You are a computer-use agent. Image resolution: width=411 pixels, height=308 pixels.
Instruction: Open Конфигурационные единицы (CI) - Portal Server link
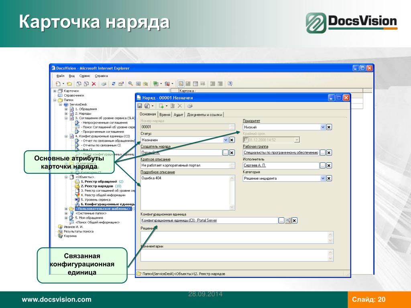pyautogui.click(x=179, y=221)
